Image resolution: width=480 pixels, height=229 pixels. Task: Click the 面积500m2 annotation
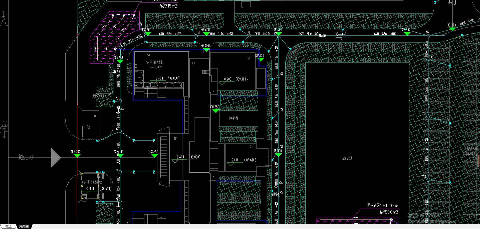[x=388, y=212]
